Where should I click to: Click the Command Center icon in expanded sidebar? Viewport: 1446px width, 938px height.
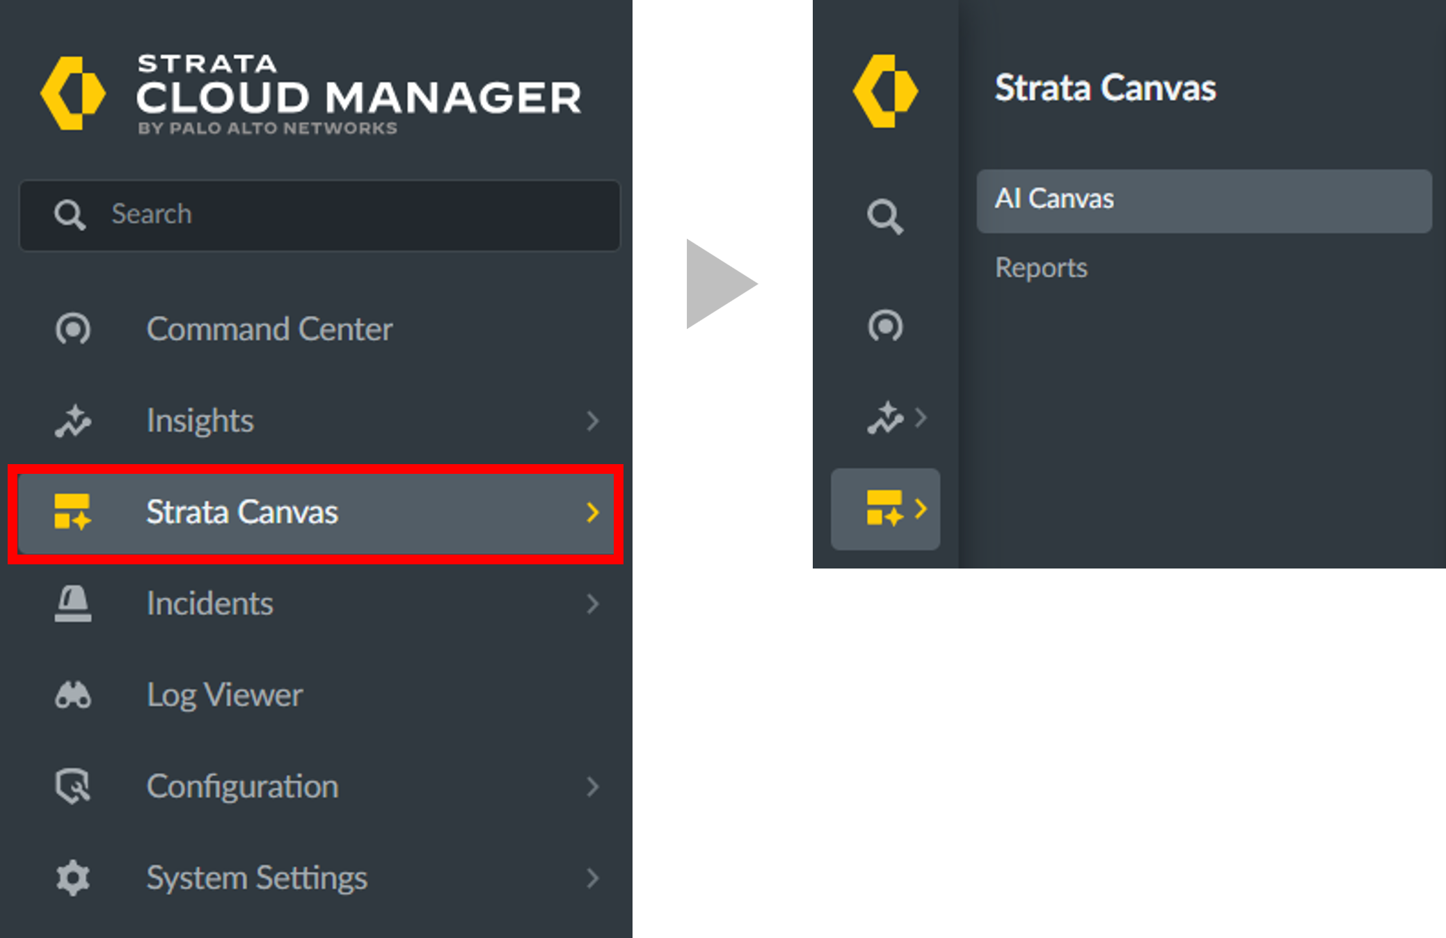coord(73,329)
